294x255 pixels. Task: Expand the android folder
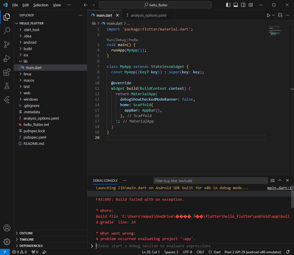(x=50, y=42)
